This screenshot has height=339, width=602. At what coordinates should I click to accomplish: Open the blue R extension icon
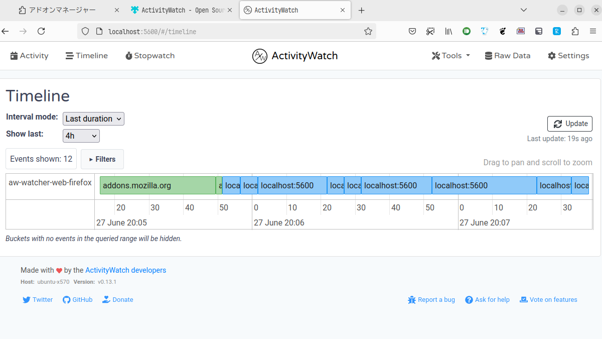click(x=557, y=31)
